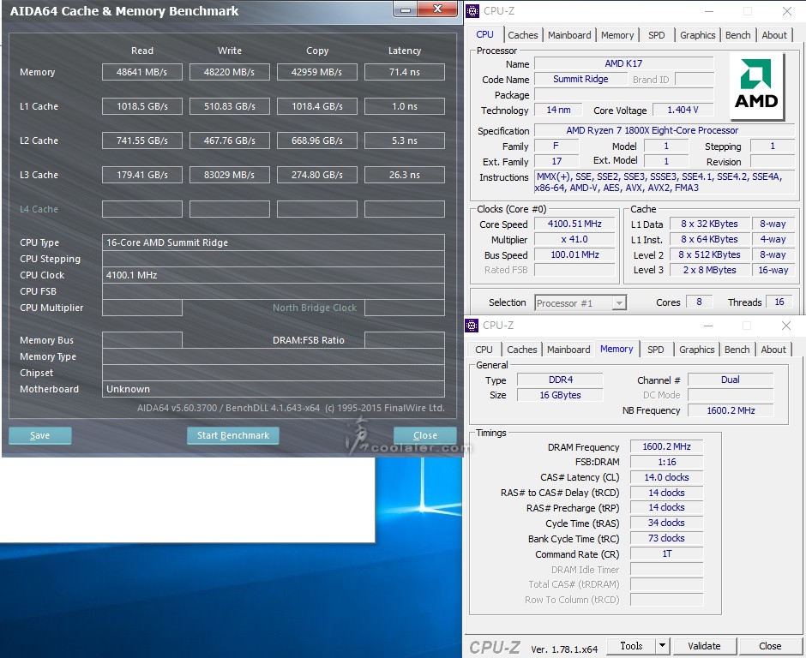Click the CAS# Latency value 14.0 clocks

667,477
